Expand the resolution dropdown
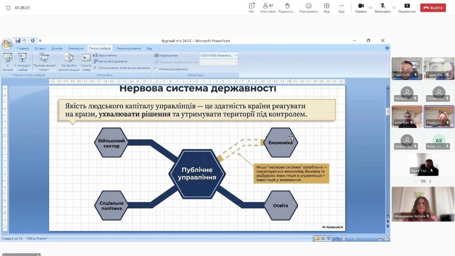The width and height of the screenshot is (455, 256). (x=236, y=56)
